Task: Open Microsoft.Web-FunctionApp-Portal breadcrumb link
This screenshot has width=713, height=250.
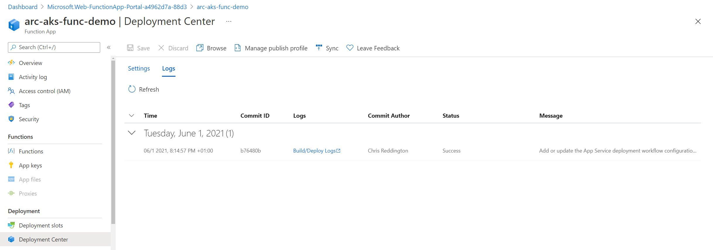Action: (x=117, y=7)
